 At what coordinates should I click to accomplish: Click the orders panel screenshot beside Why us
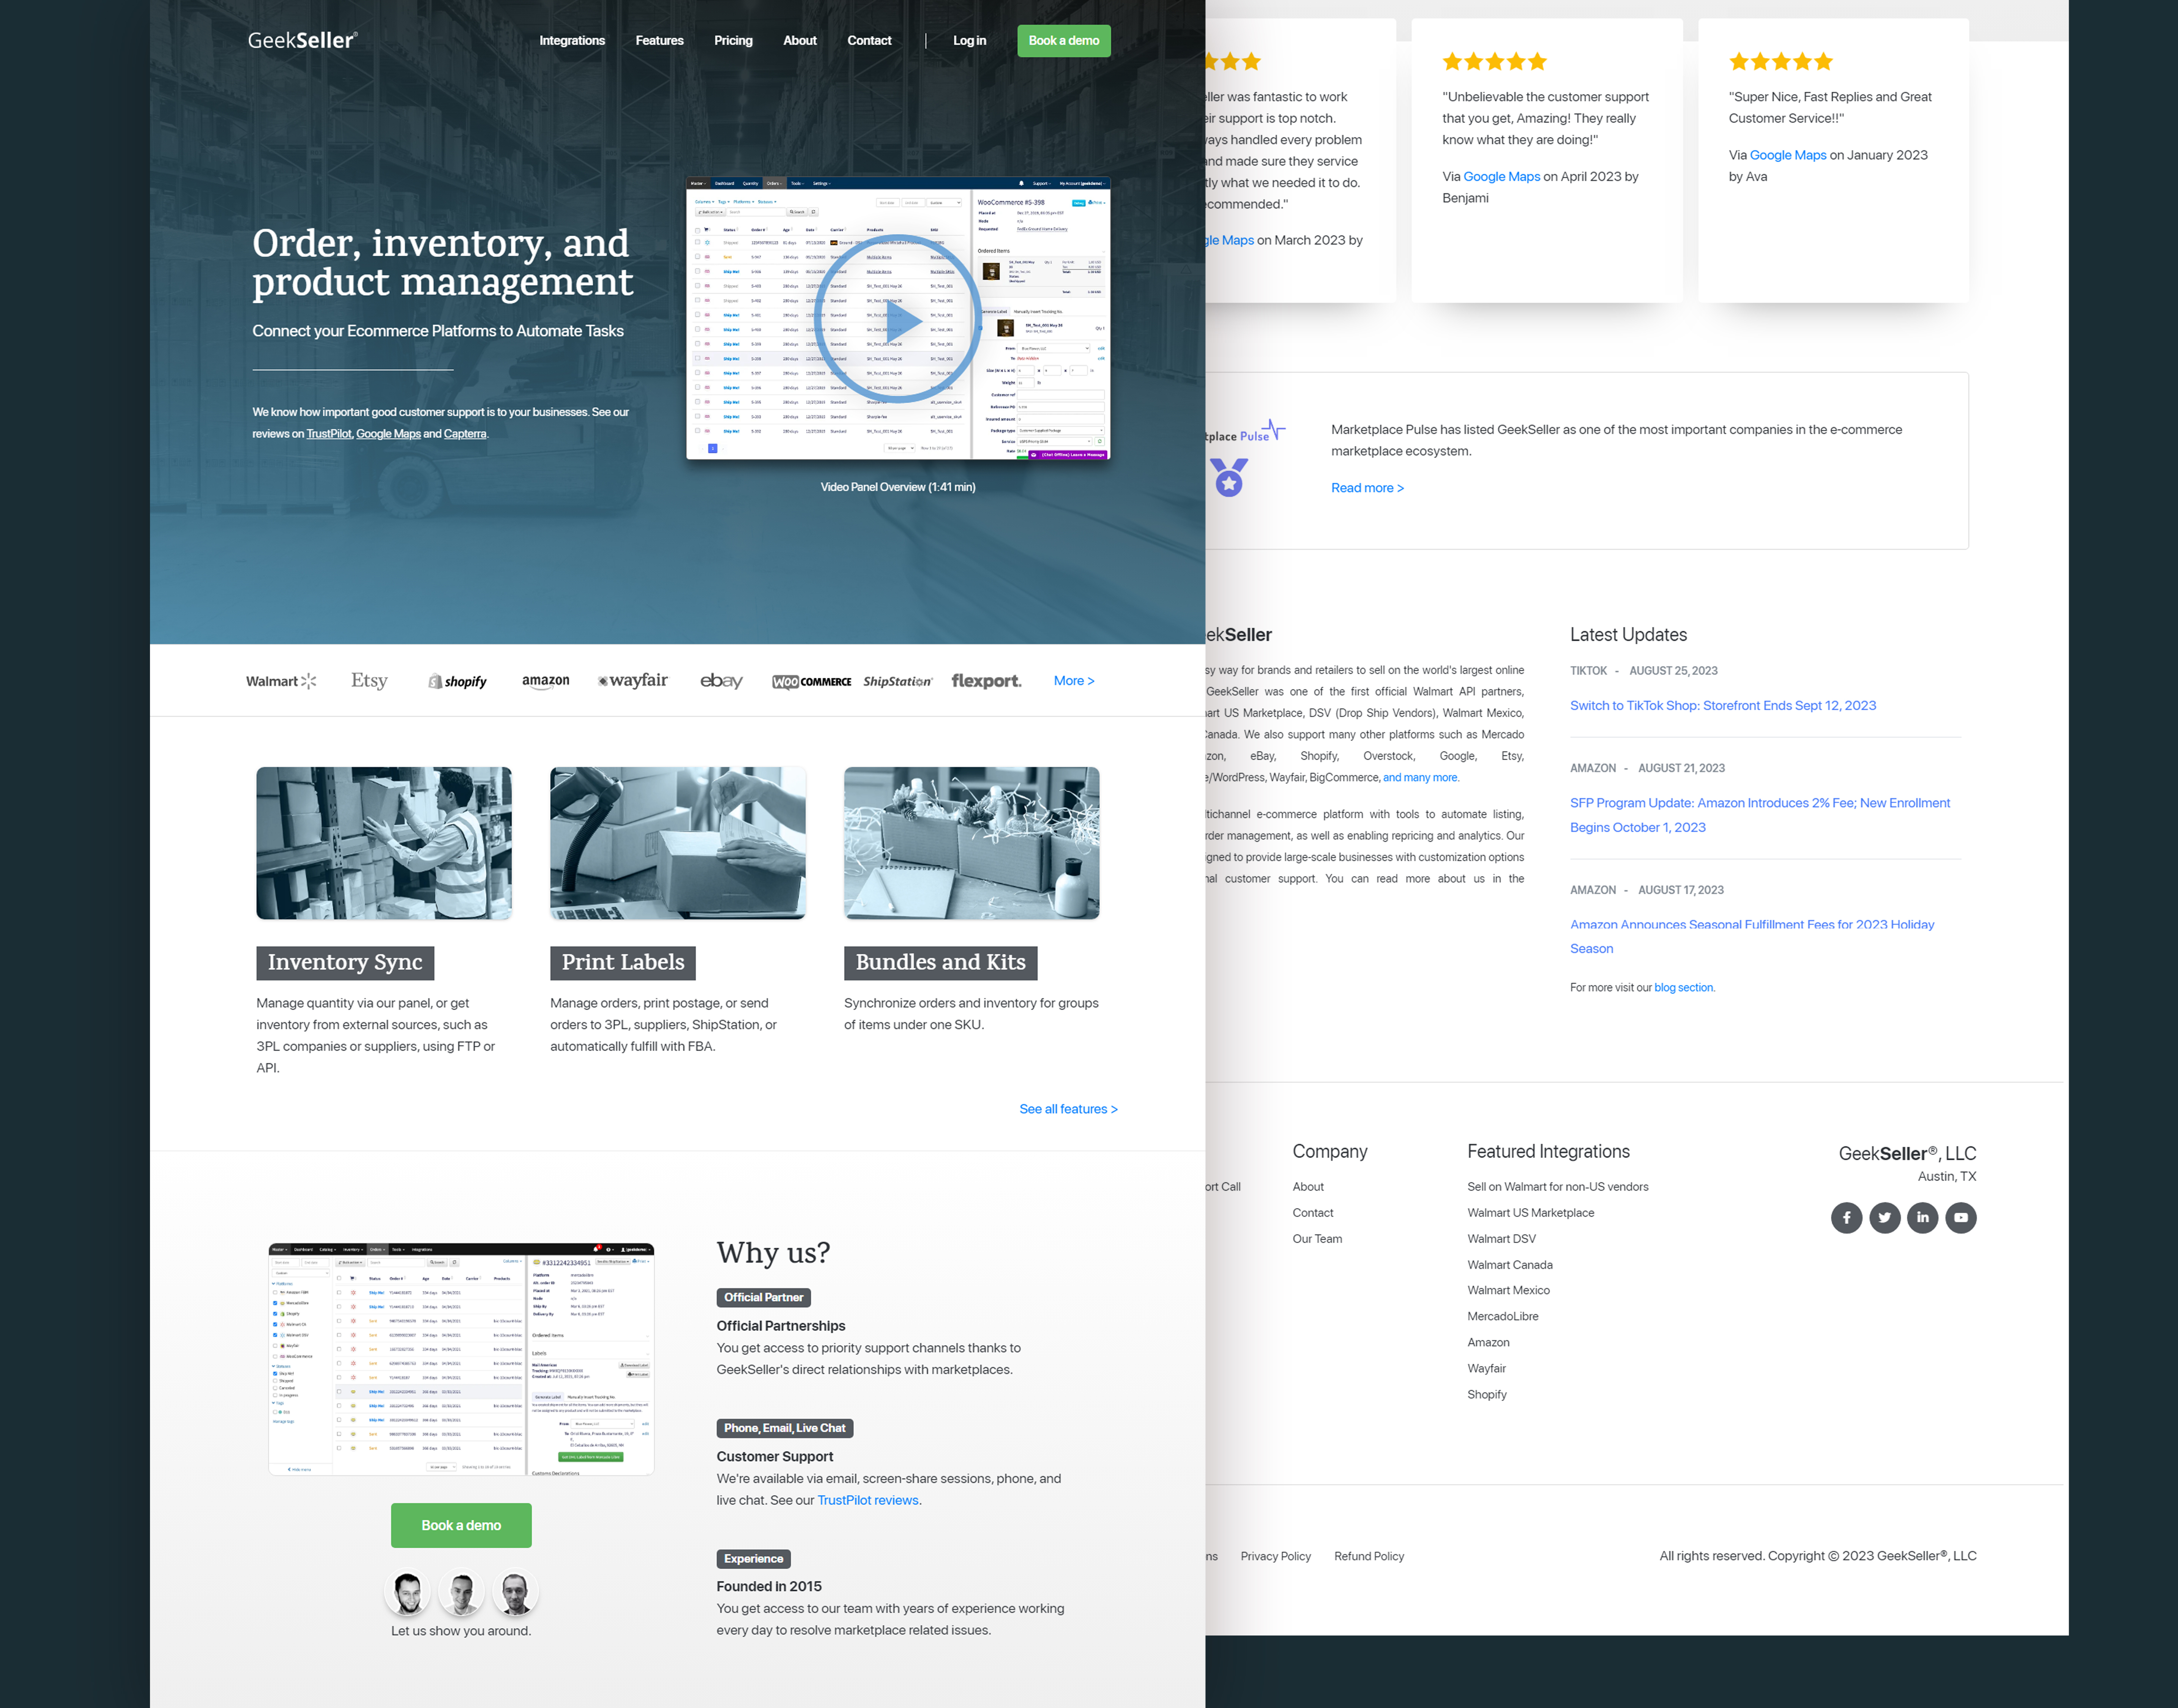click(x=461, y=1359)
